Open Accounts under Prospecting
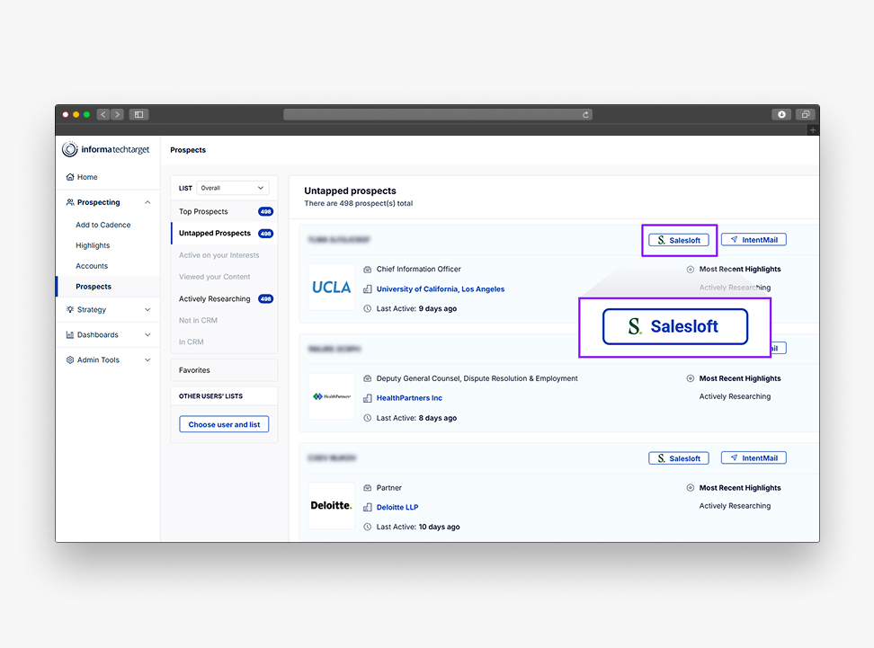874x648 pixels. point(92,266)
